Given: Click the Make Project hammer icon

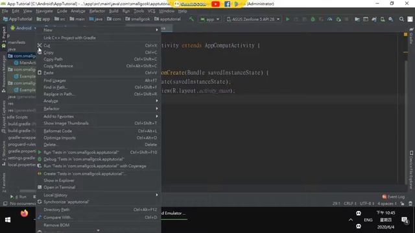Looking at the screenshot, I should 191,19.
